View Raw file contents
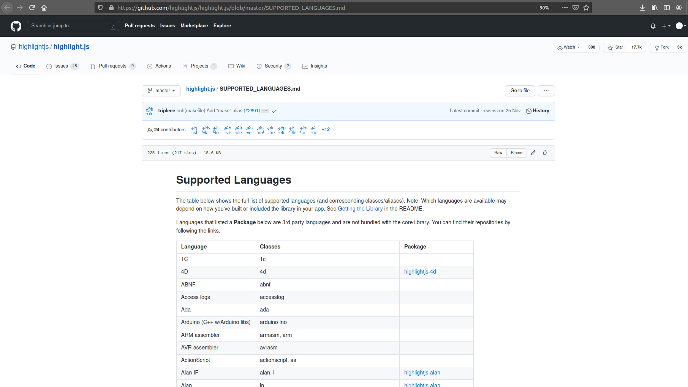Screen dimensions: 688x387 click(498, 153)
